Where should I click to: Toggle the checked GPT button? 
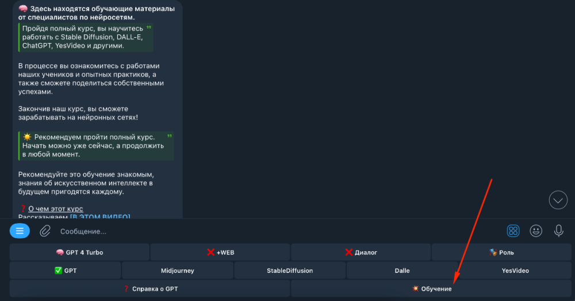(65, 271)
